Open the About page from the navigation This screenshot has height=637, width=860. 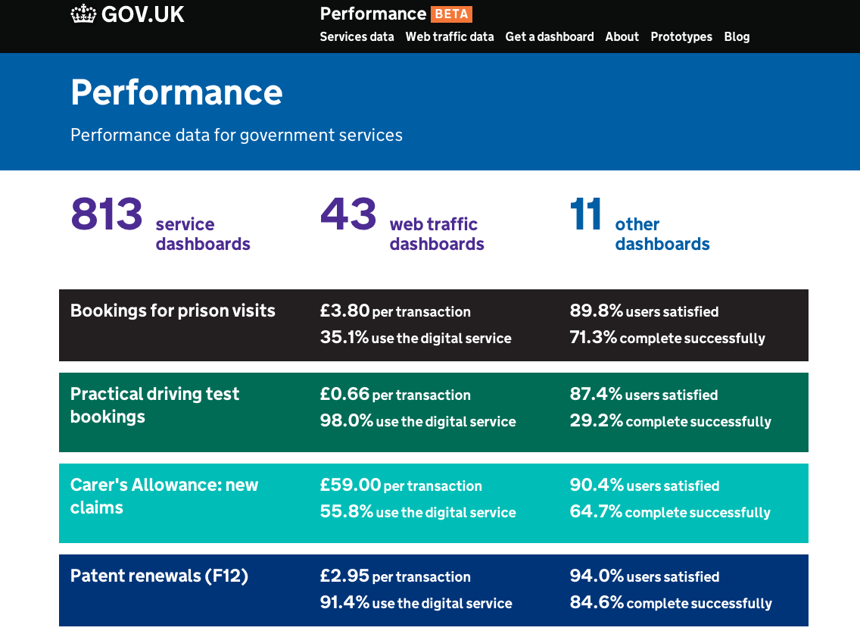click(622, 36)
